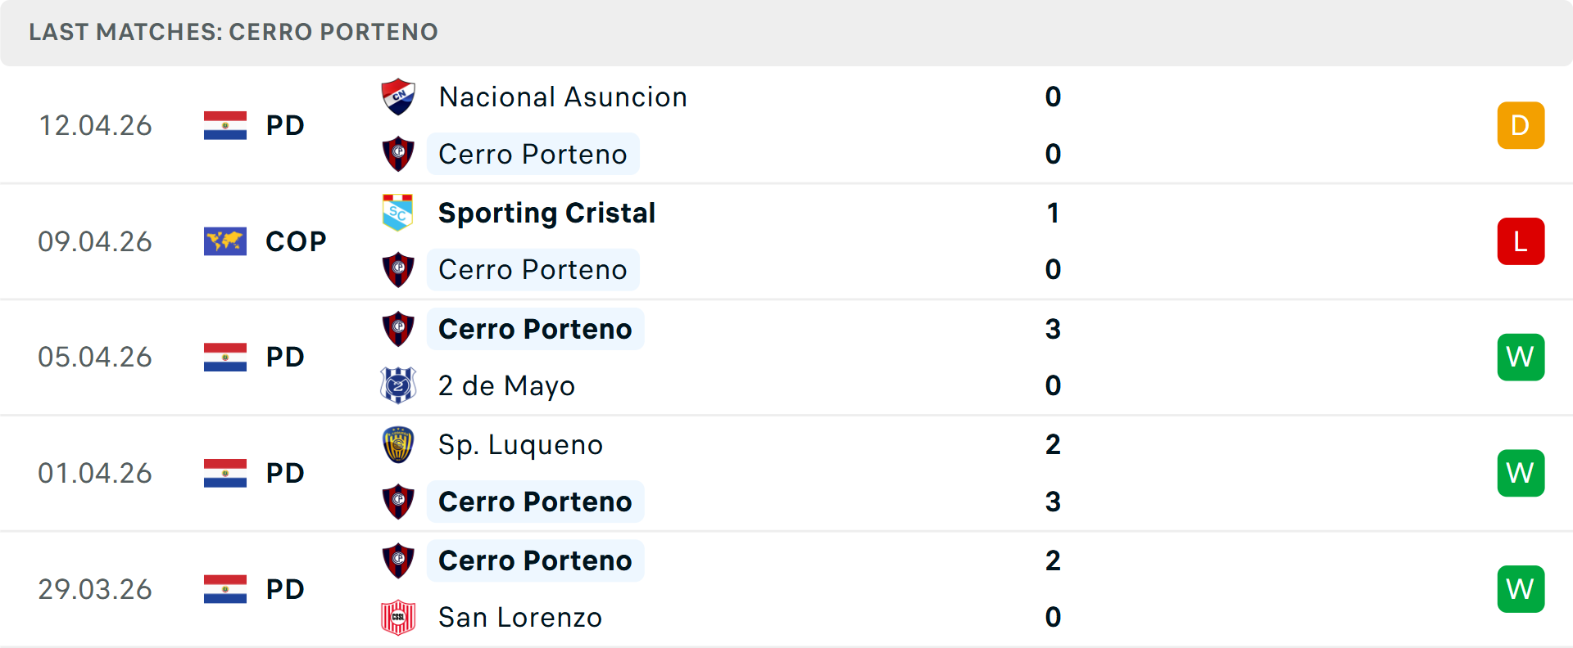Click the Nacional Asuncion club crest
This screenshot has height=648, width=1573.
pyautogui.click(x=398, y=97)
